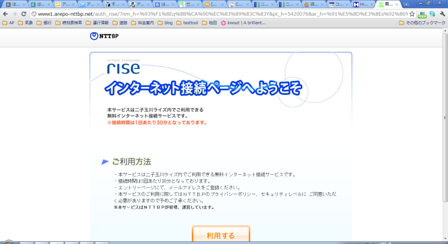
Task: Switch to the tab with green A favicon
Action: (x=39, y=4)
